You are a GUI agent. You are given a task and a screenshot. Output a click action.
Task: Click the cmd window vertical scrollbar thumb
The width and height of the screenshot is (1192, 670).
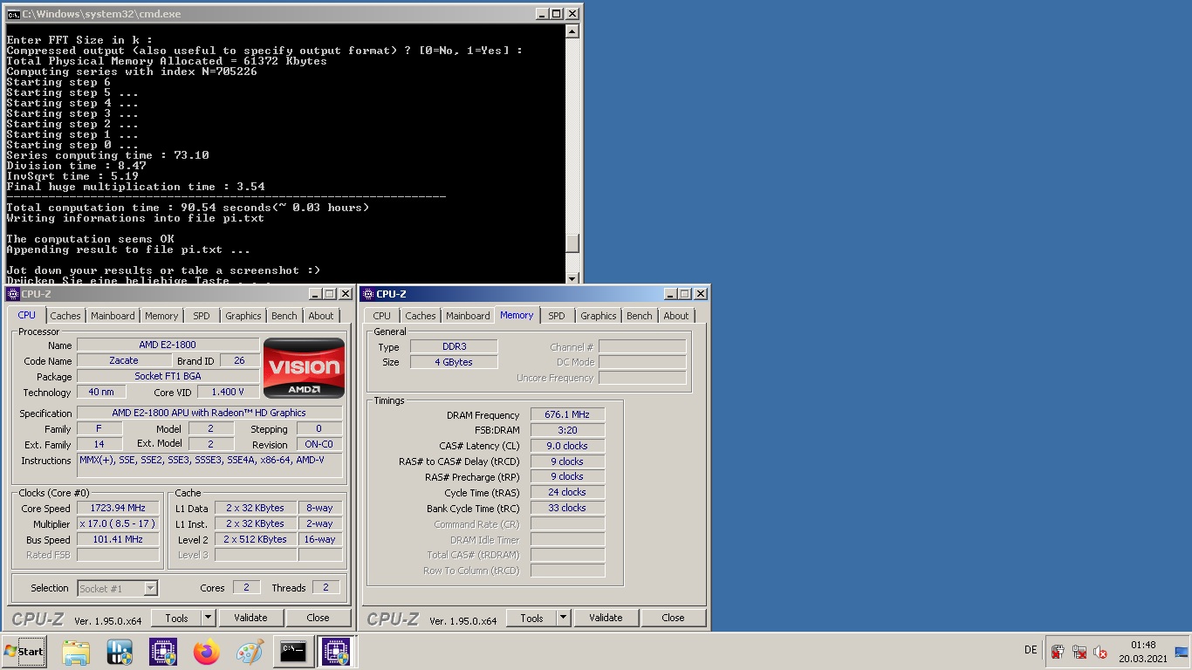(x=572, y=244)
